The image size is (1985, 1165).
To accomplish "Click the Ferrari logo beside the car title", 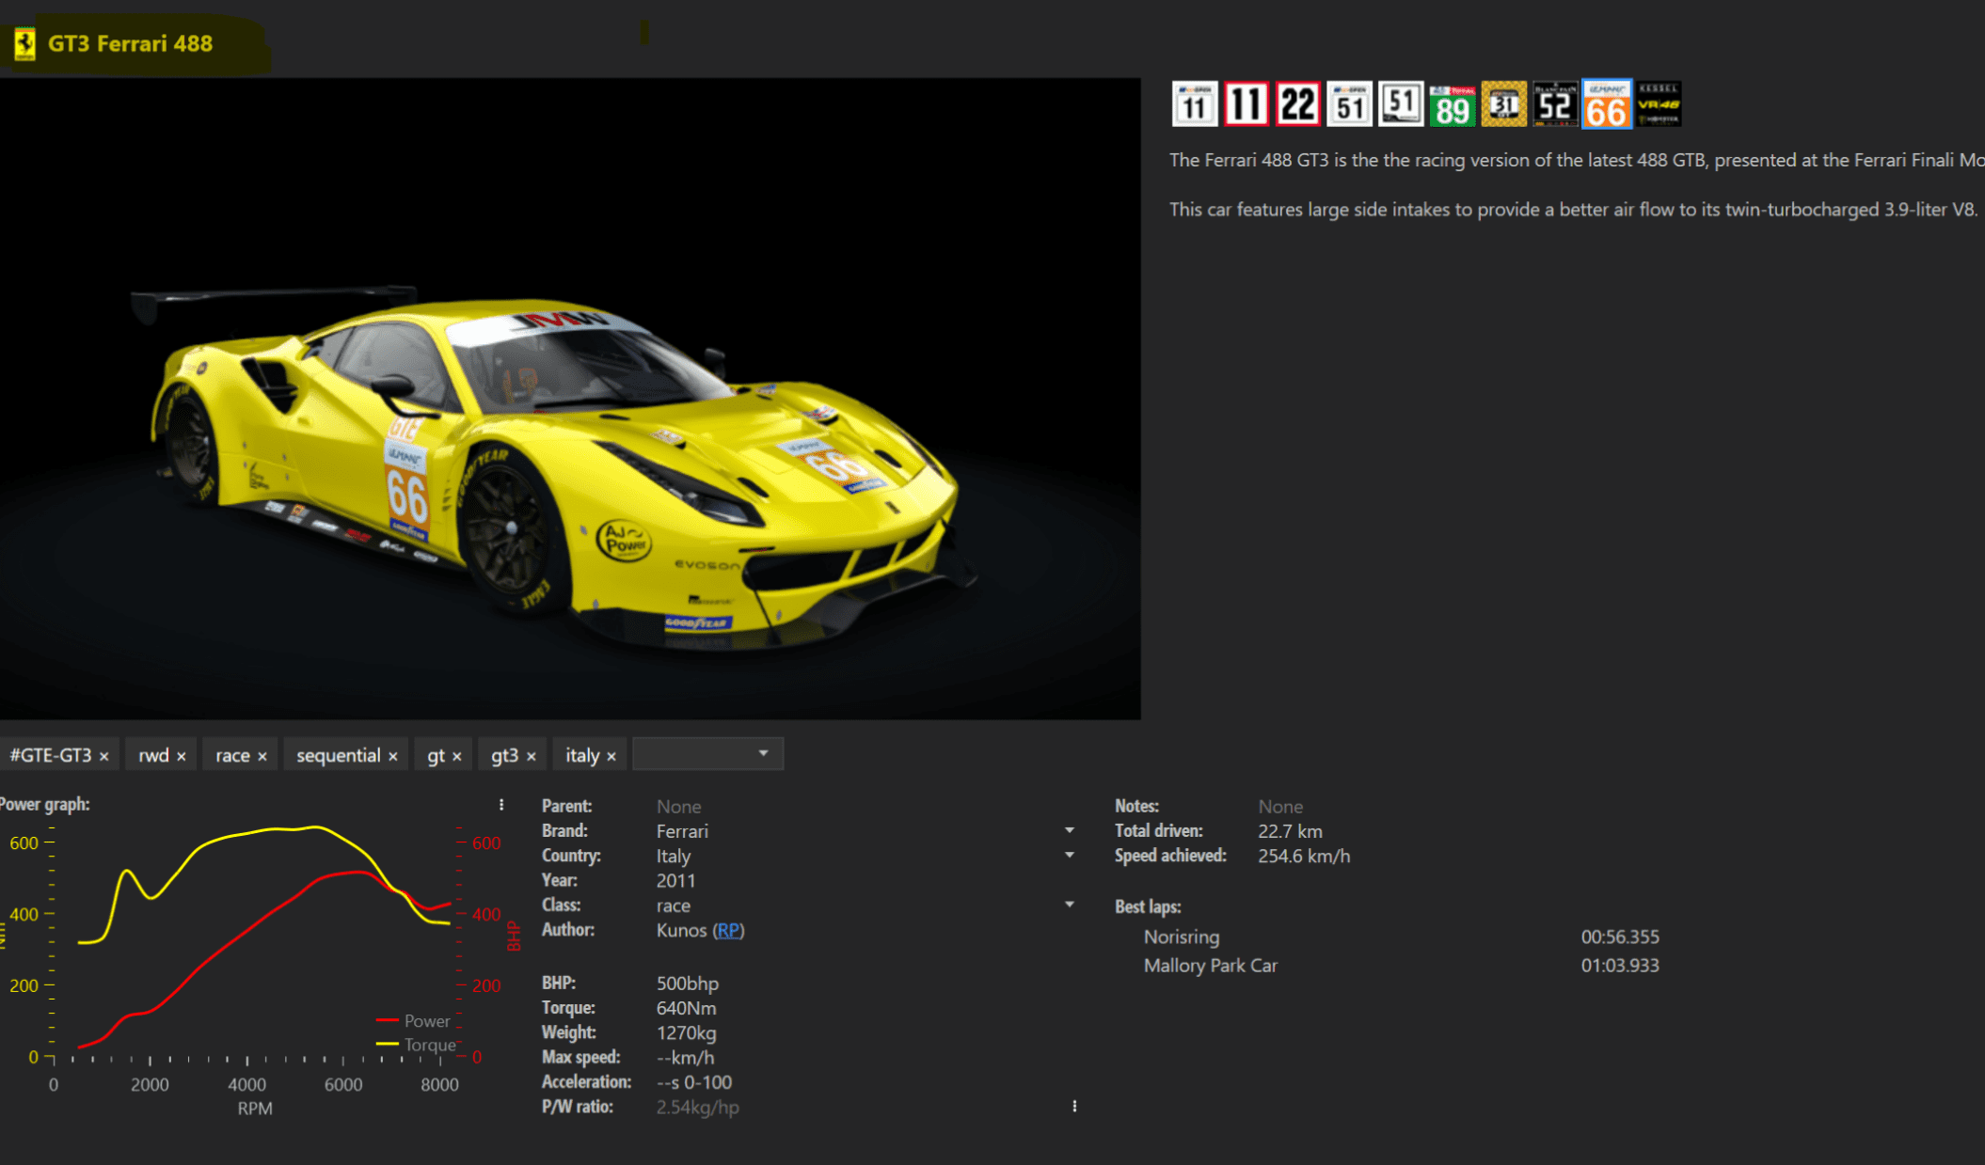I will pos(25,43).
